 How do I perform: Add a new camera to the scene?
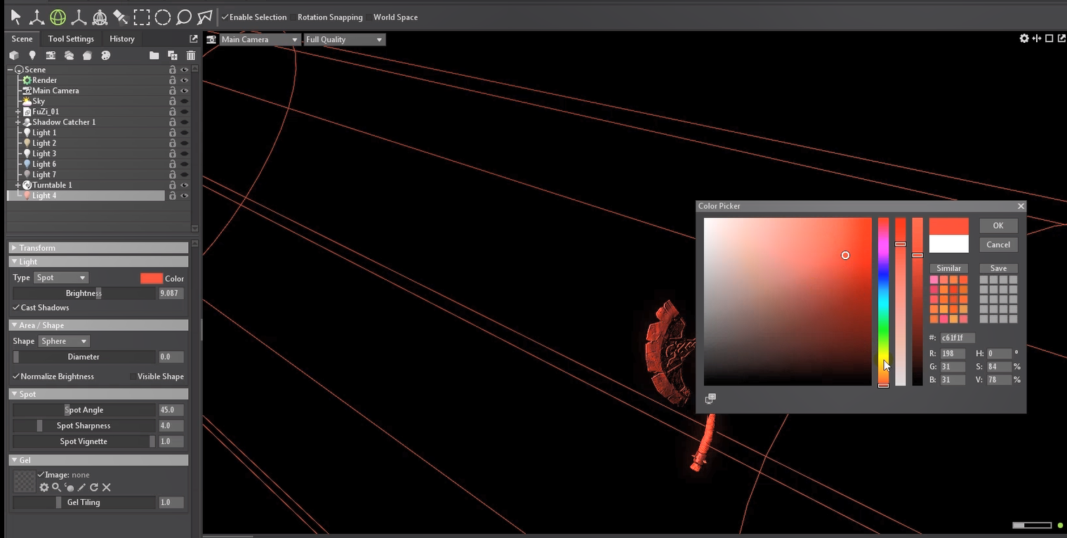51,55
